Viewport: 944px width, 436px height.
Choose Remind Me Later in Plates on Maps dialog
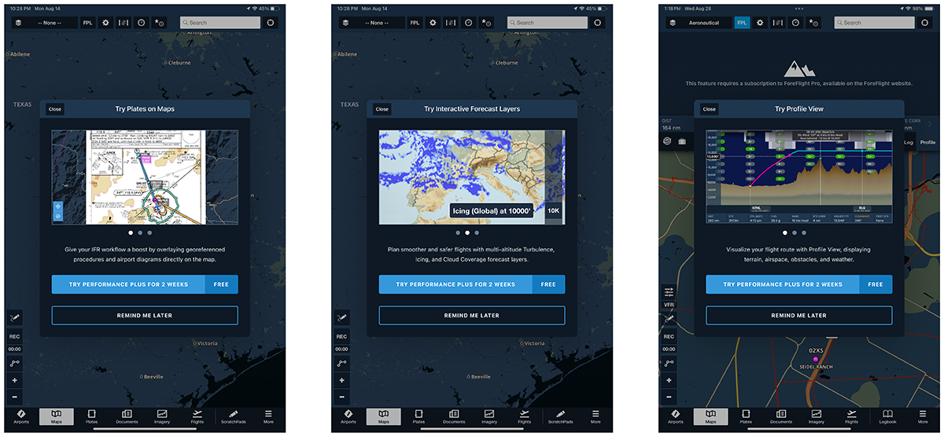click(x=145, y=316)
